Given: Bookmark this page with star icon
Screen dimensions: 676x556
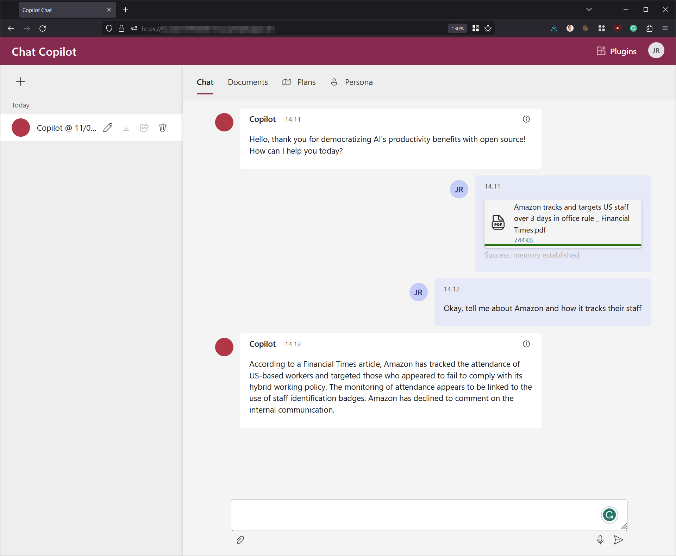Looking at the screenshot, I should coord(488,29).
